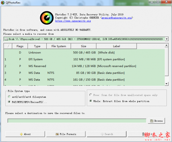
Task: Open the physical drive selection dropdown
Action: [166, 39]
